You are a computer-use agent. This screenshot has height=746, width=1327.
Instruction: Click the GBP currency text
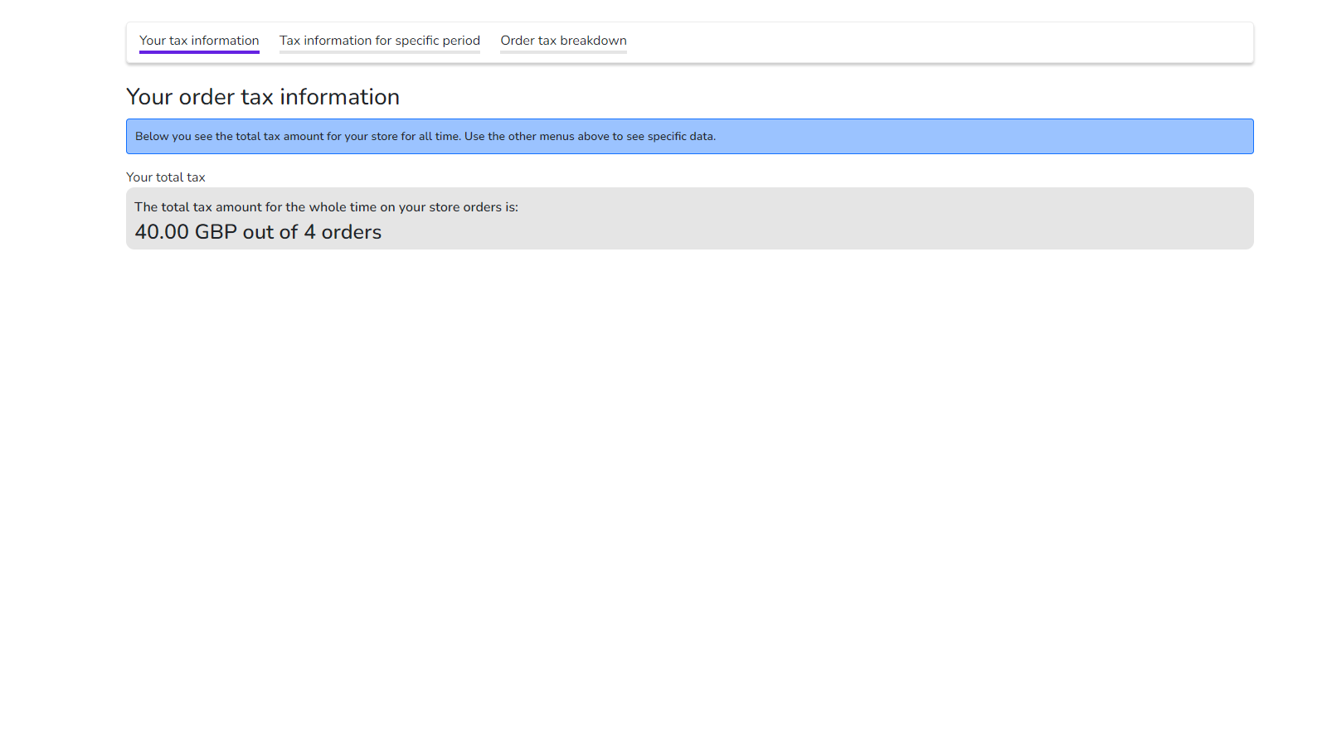click(x=216, y=232)
